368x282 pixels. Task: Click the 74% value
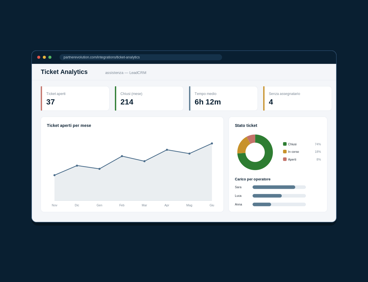[x=318, y=144]
